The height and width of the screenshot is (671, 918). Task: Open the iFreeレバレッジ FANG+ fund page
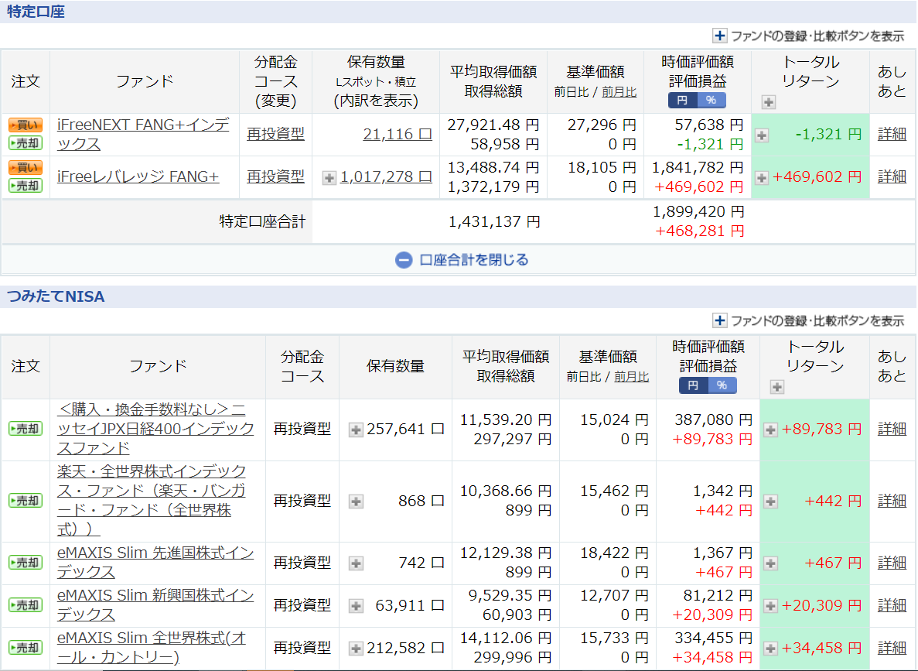click(138, 176)
